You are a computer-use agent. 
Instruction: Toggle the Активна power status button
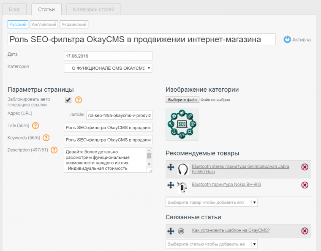287,39
